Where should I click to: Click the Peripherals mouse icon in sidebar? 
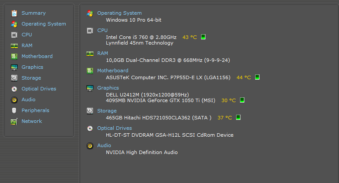pyautogui.click(x=14, y=110)
